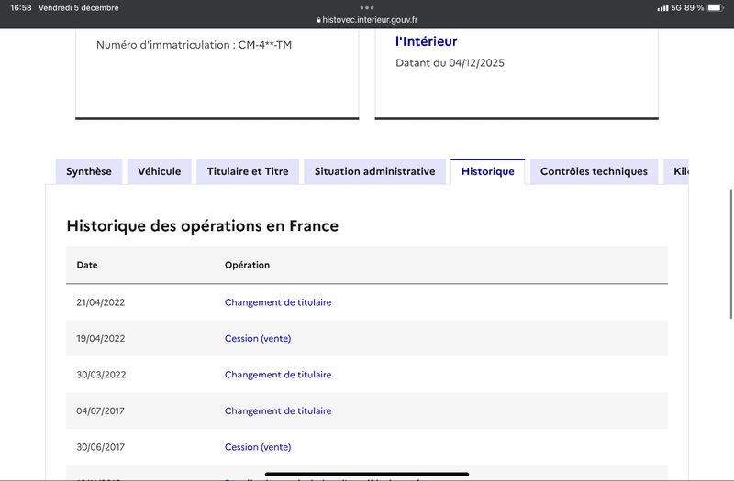
Task: Tap the histovec.interieur.gouv.fr address text
Action: (x=370, y=19)
